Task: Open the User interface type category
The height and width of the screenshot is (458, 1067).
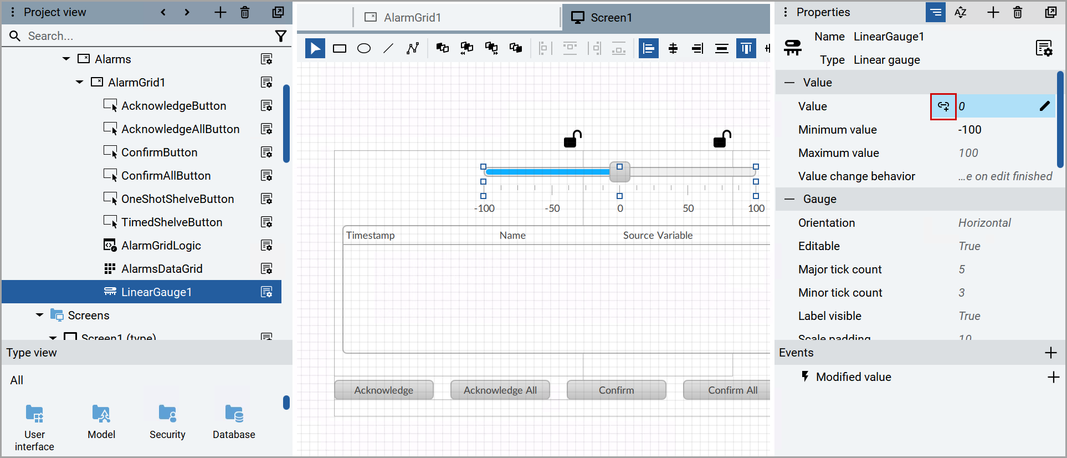Action: pos(34,428)
